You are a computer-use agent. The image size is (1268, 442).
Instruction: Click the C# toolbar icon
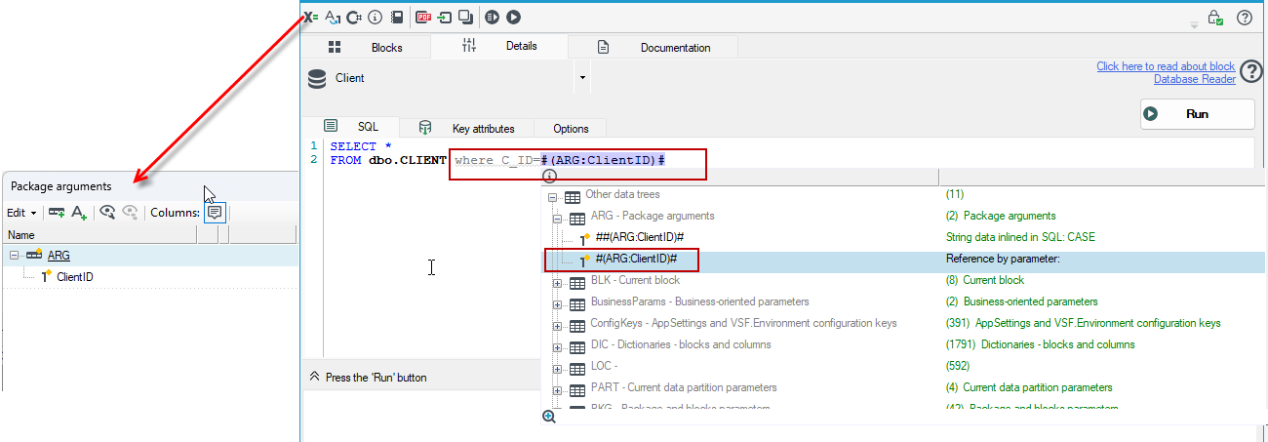coord(355,17)
